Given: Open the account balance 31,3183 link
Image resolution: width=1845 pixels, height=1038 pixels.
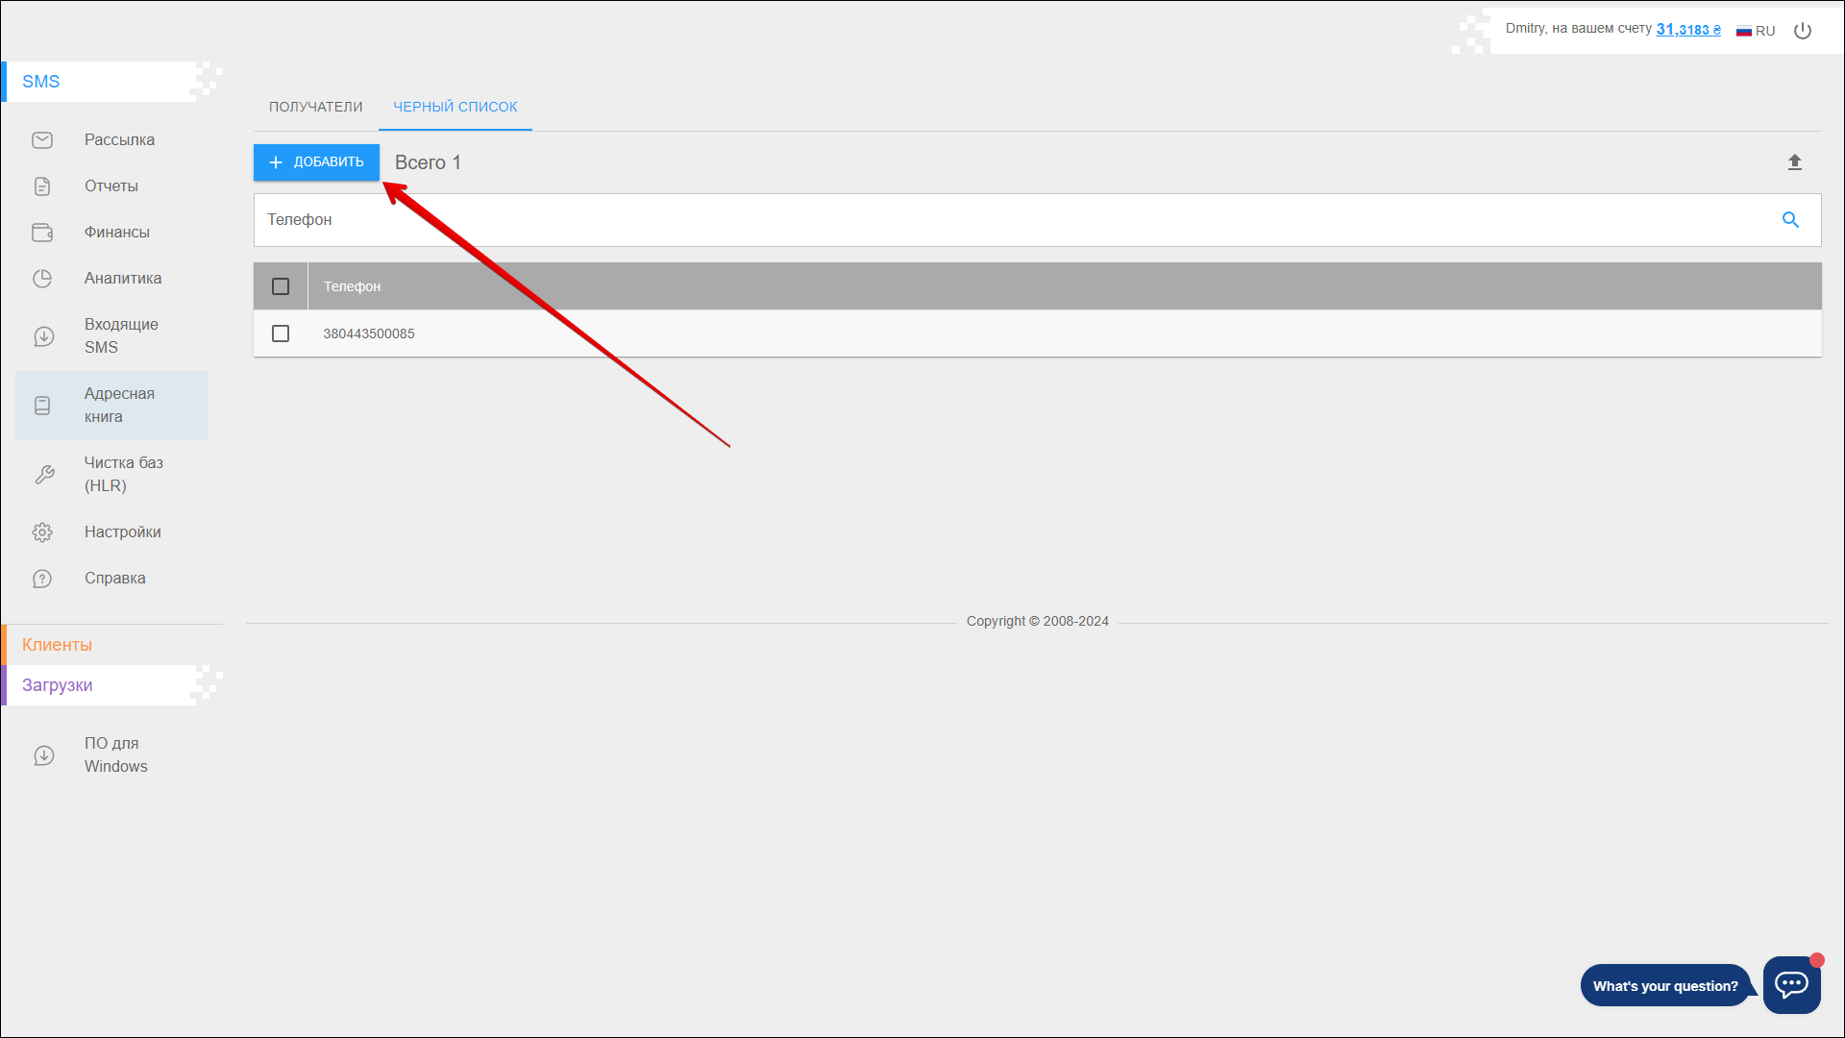Looking at the screenshot, I should (1687, 30).
